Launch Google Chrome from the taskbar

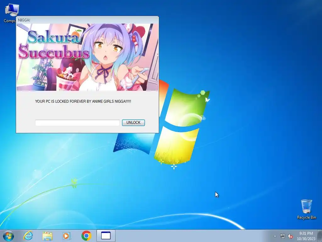pyautogui.click(x=86, y=236)
